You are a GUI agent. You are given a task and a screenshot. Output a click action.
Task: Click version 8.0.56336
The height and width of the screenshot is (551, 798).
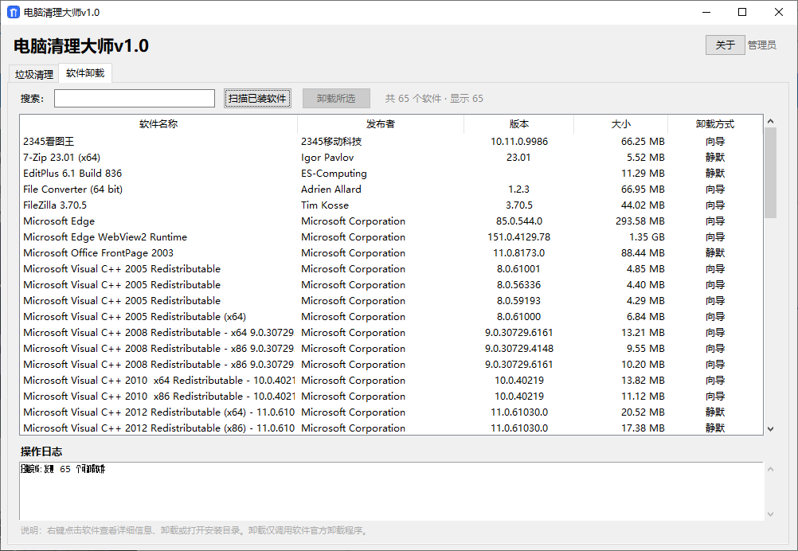coord(519,285)
